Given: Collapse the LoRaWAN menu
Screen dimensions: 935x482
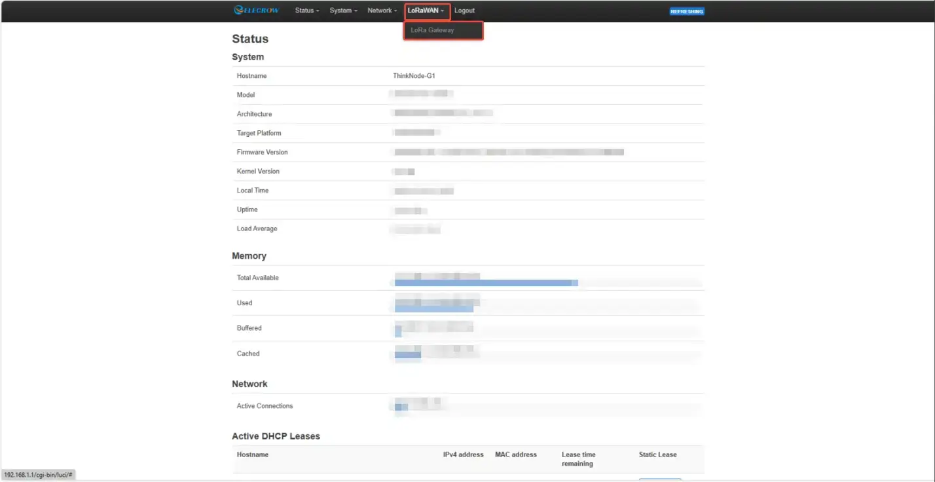Looking at the screenshot, I should click(x=426, y=10).
